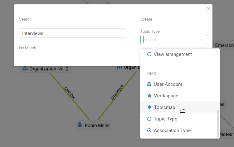Choose Workspace from the type list
Viewport: 234px width, 147px height.
(166, 96)
